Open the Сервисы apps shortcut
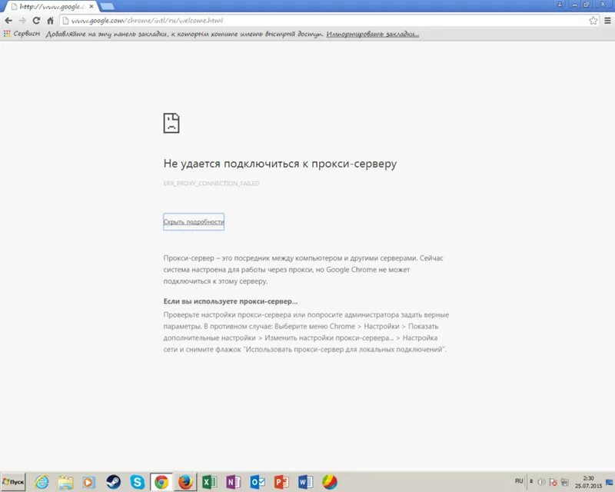 point(22,34)
